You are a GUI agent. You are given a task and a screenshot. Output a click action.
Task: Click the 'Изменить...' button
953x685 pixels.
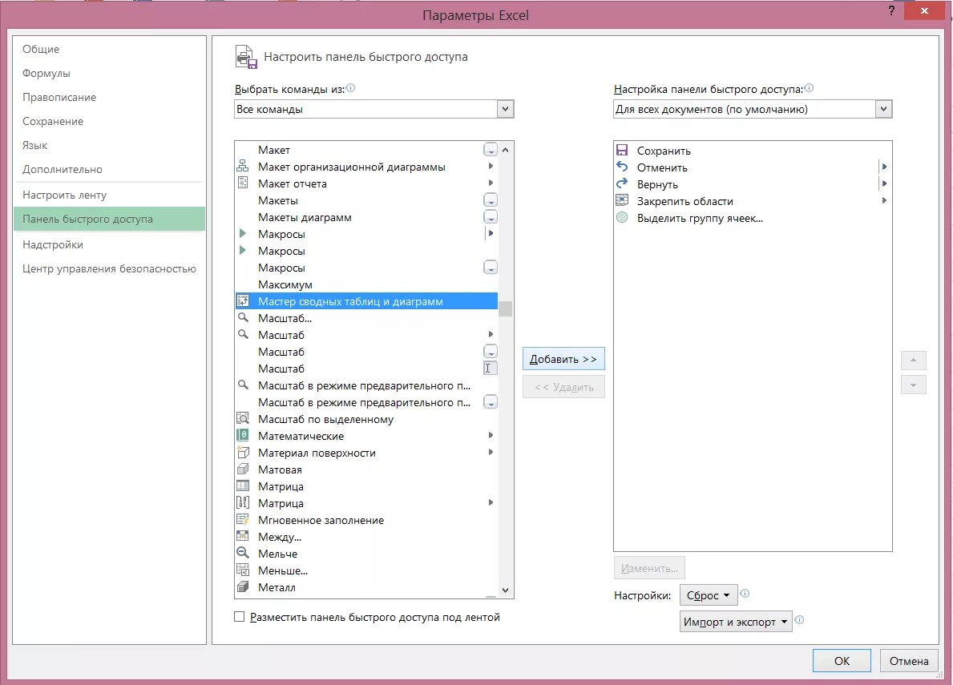click(649, 568)
